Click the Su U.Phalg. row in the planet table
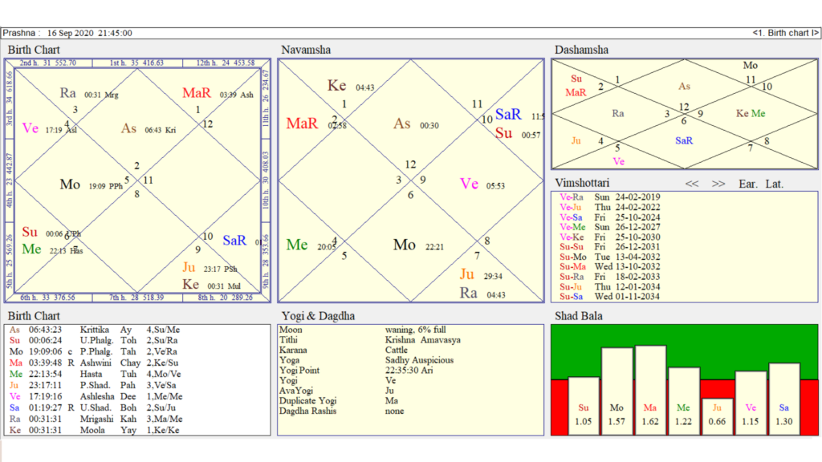This screenshot has height=462, width=822. point(95,340)
